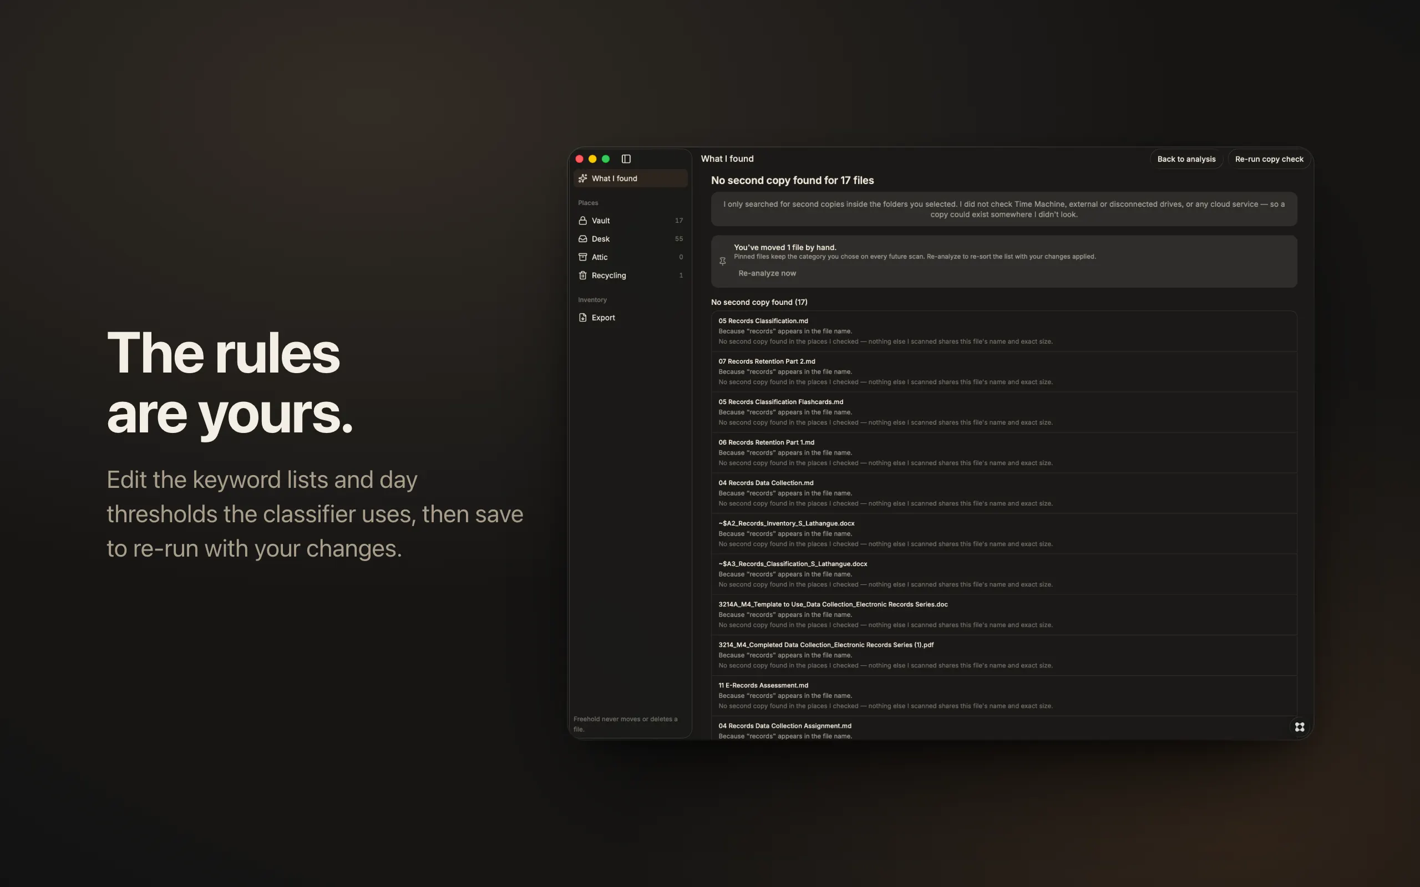Click No second copy found (17) heading
The height and width of the screenshot is (887, 1420).
click(759, 302)
